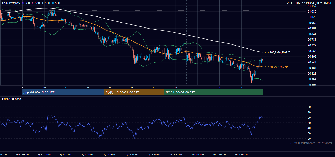The height and width of the screenshot is (157, 335).
Task: Click the 91.139 price axis label
Action: tap(312, 6)
